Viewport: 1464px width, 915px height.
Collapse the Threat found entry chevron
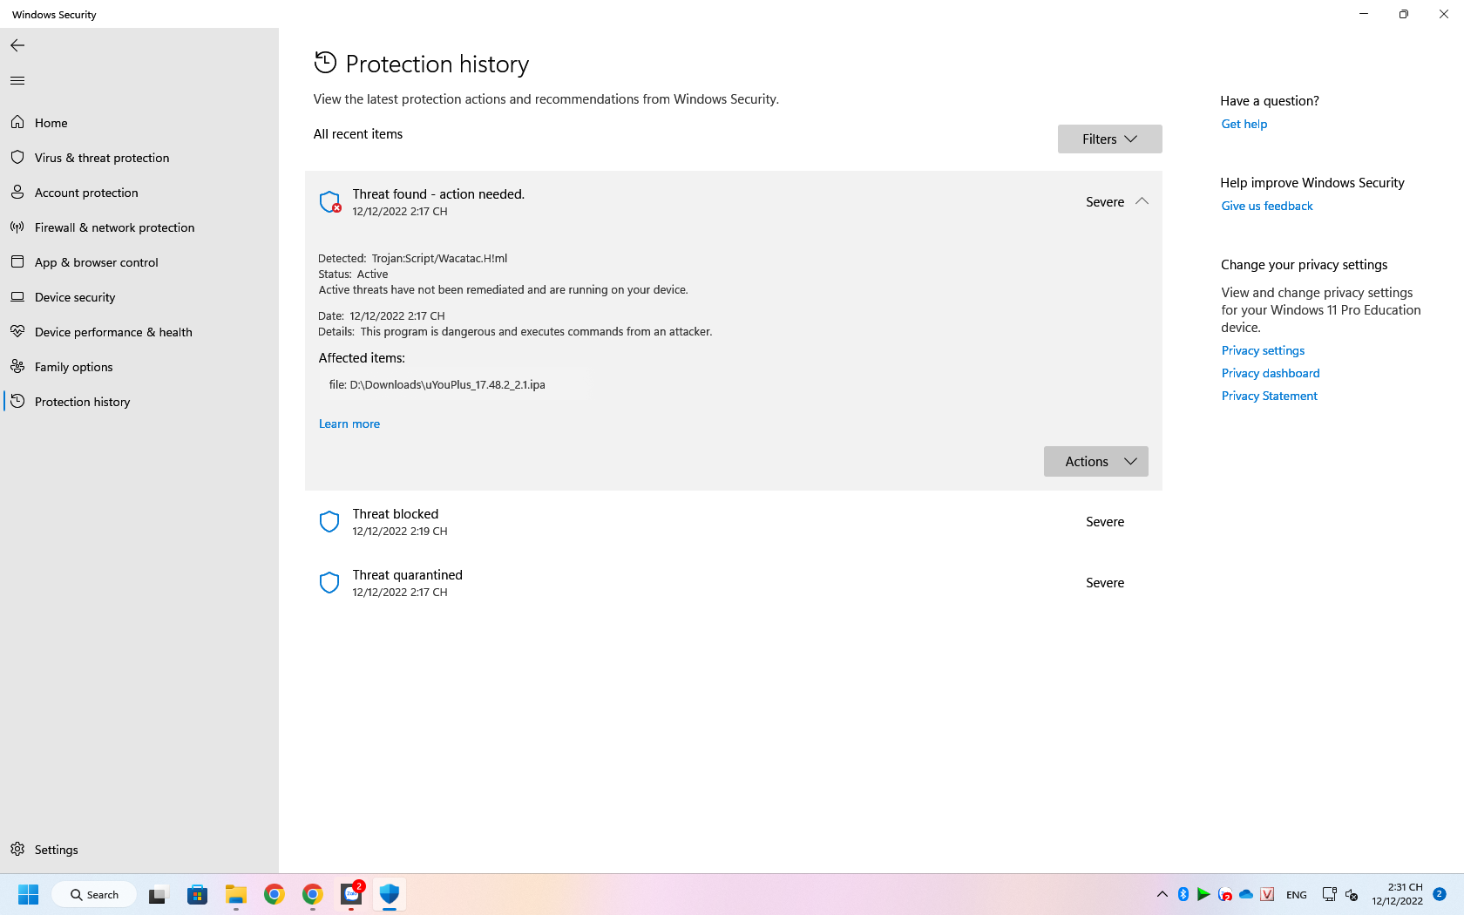pyautogui.click(x=1142, y=201)
